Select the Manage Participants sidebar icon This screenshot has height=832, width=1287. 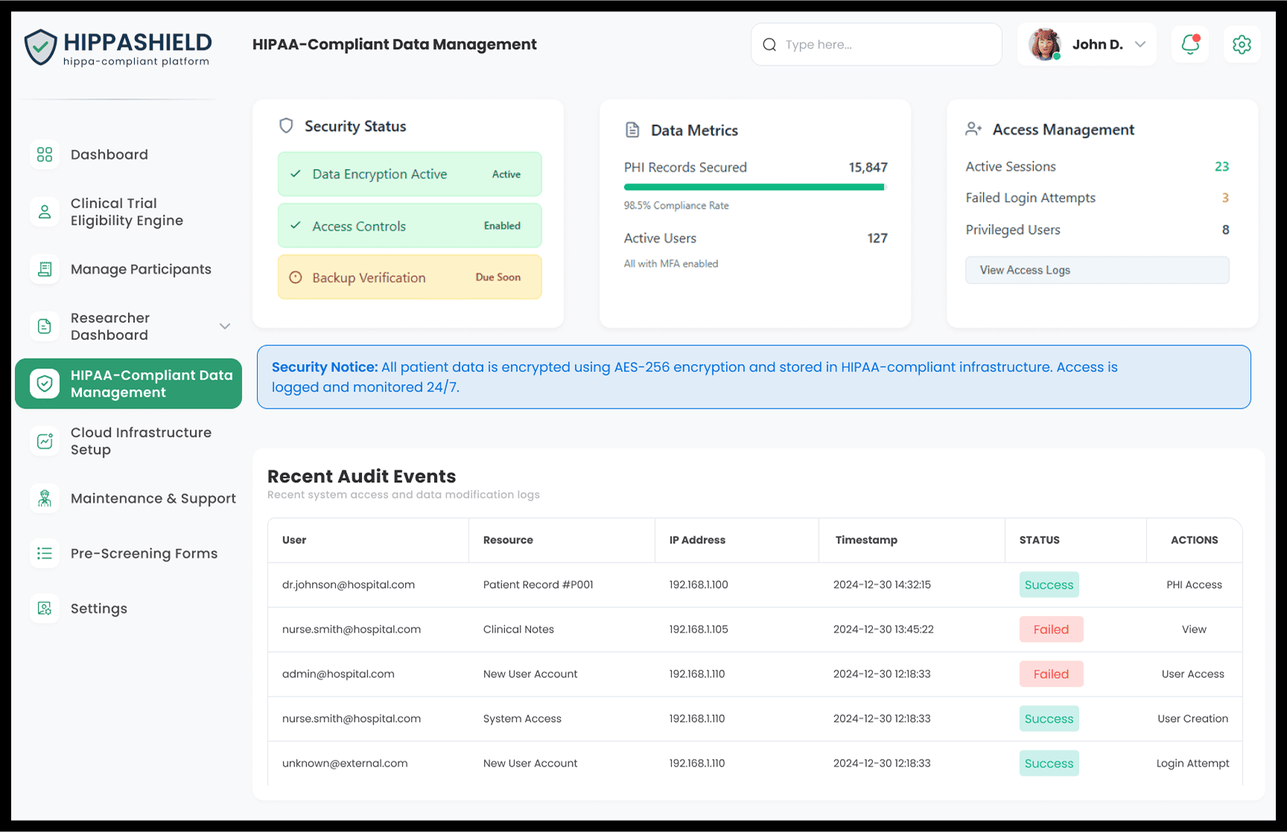click(x=45, y=269)
